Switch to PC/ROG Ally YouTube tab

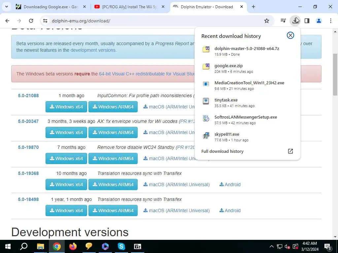(x=129, y=7)
